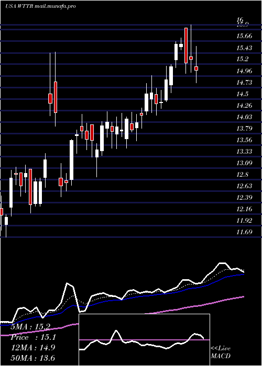The image size is (262, 366).
Task: Click the '<<Live MACD' label
Action: point(221,352)
